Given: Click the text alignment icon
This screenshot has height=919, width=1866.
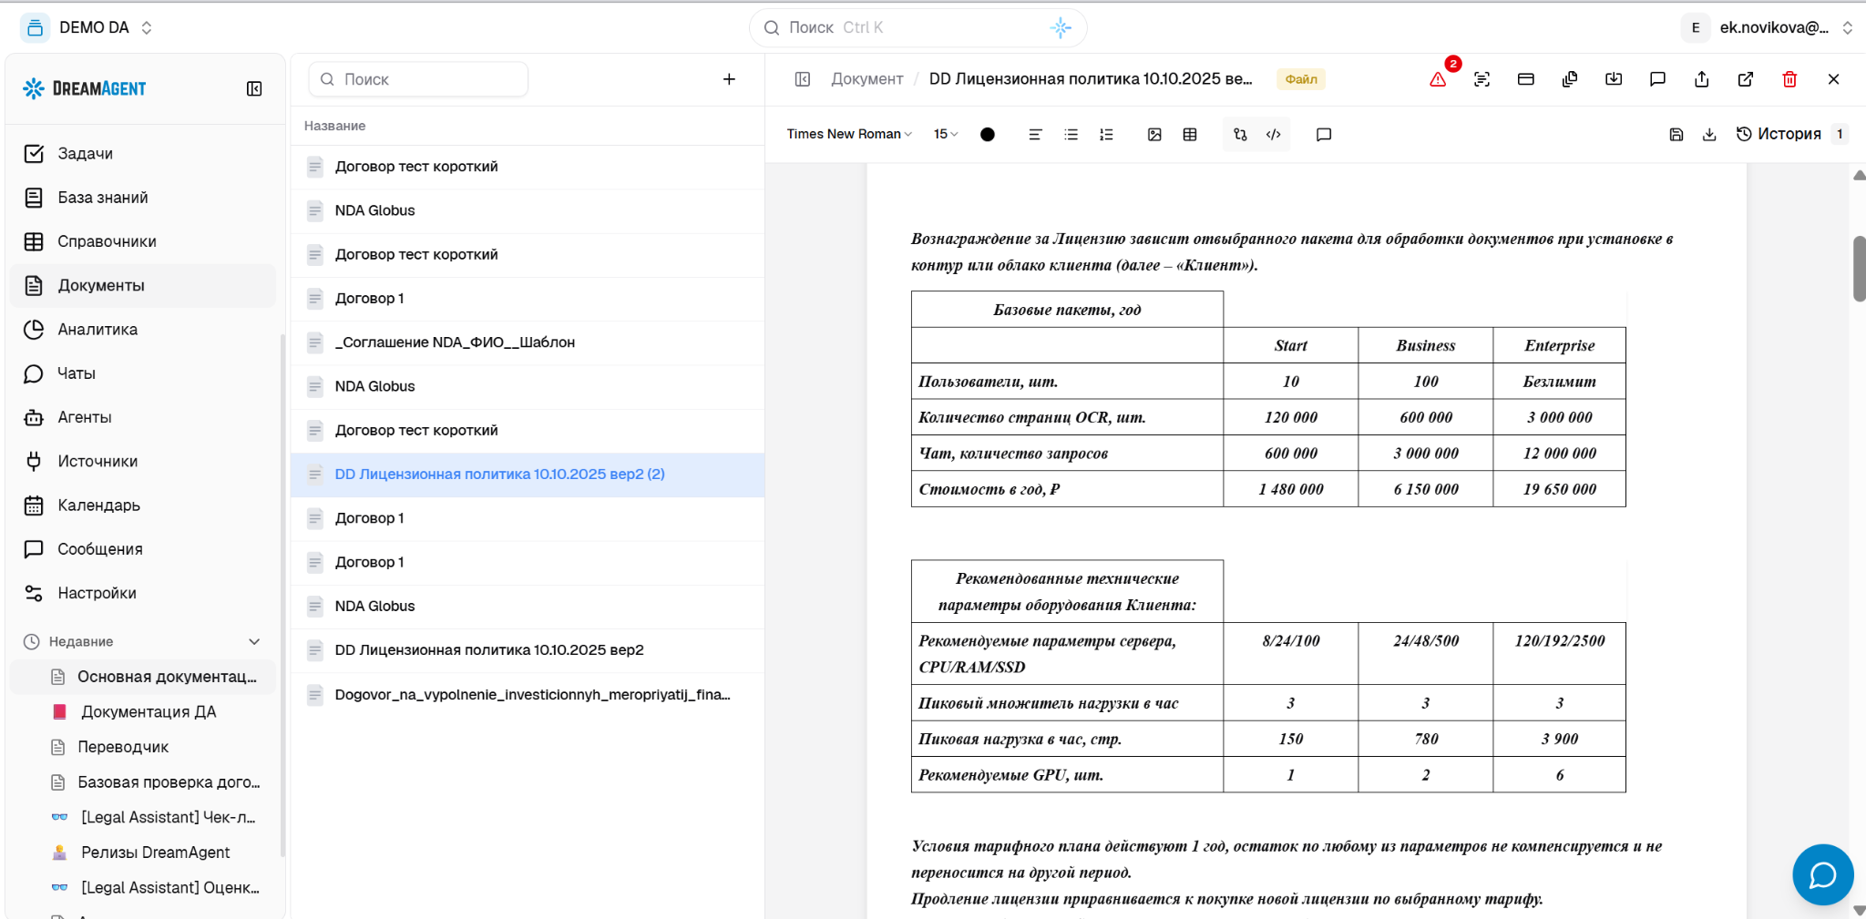Looking at the screenshot, I should tap(1035, 134).
